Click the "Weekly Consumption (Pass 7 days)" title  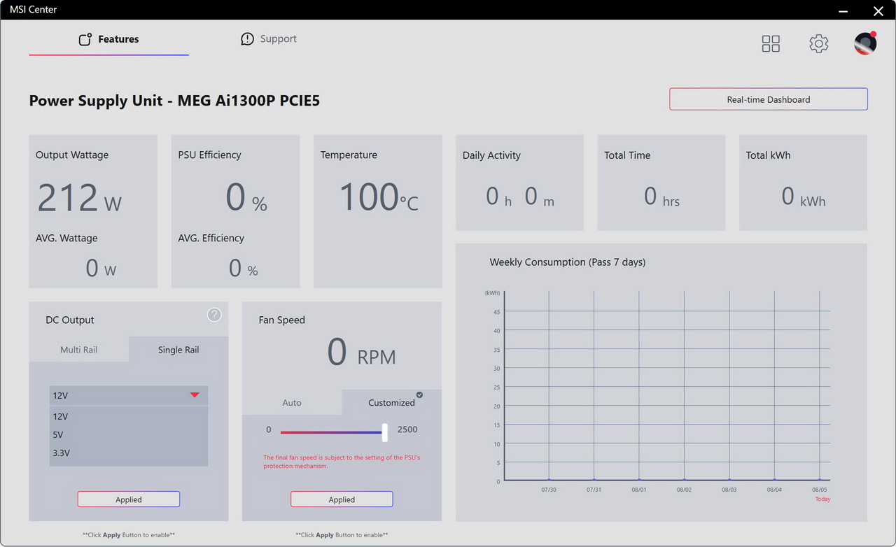pyautogui.click(x=568, y=262)
